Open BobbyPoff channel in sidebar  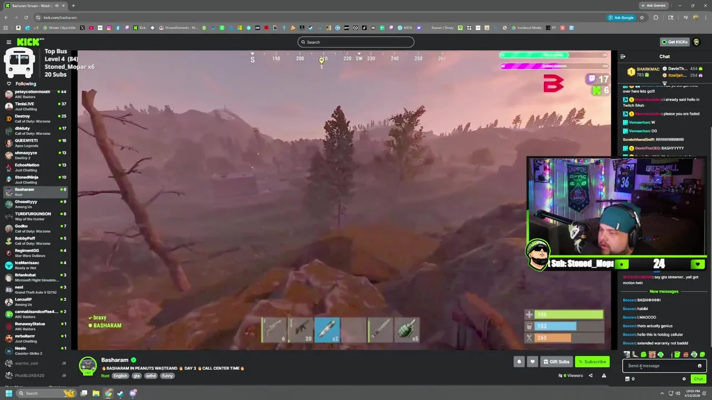35,241
